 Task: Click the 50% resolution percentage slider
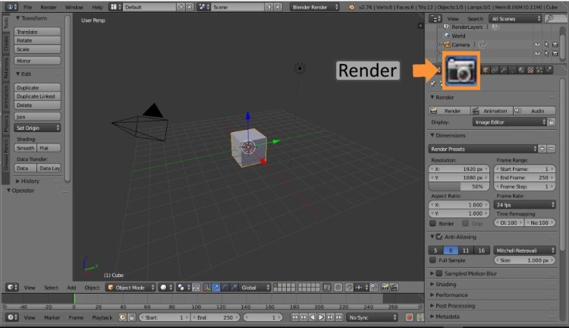point(459,186)
